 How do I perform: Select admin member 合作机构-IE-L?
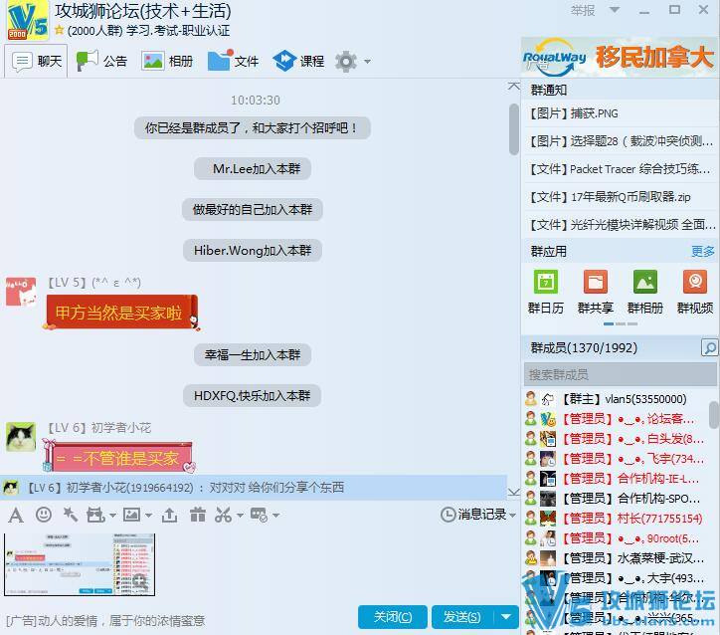click(x=616, y=479)
